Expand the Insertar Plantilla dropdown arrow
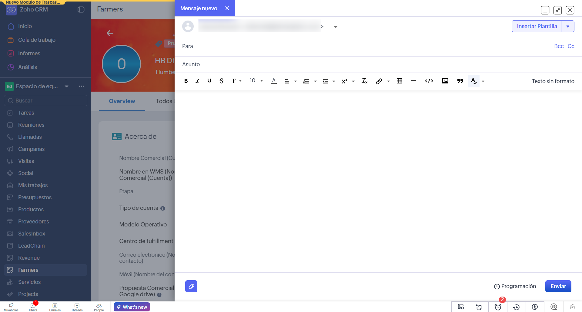Viewport: 582px width, 312px height. 568,26
